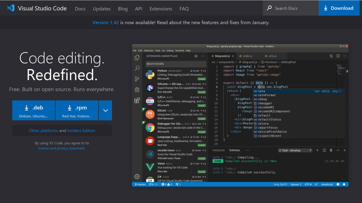
Task: Click the Python extension icon
Action: pos(150,75)
